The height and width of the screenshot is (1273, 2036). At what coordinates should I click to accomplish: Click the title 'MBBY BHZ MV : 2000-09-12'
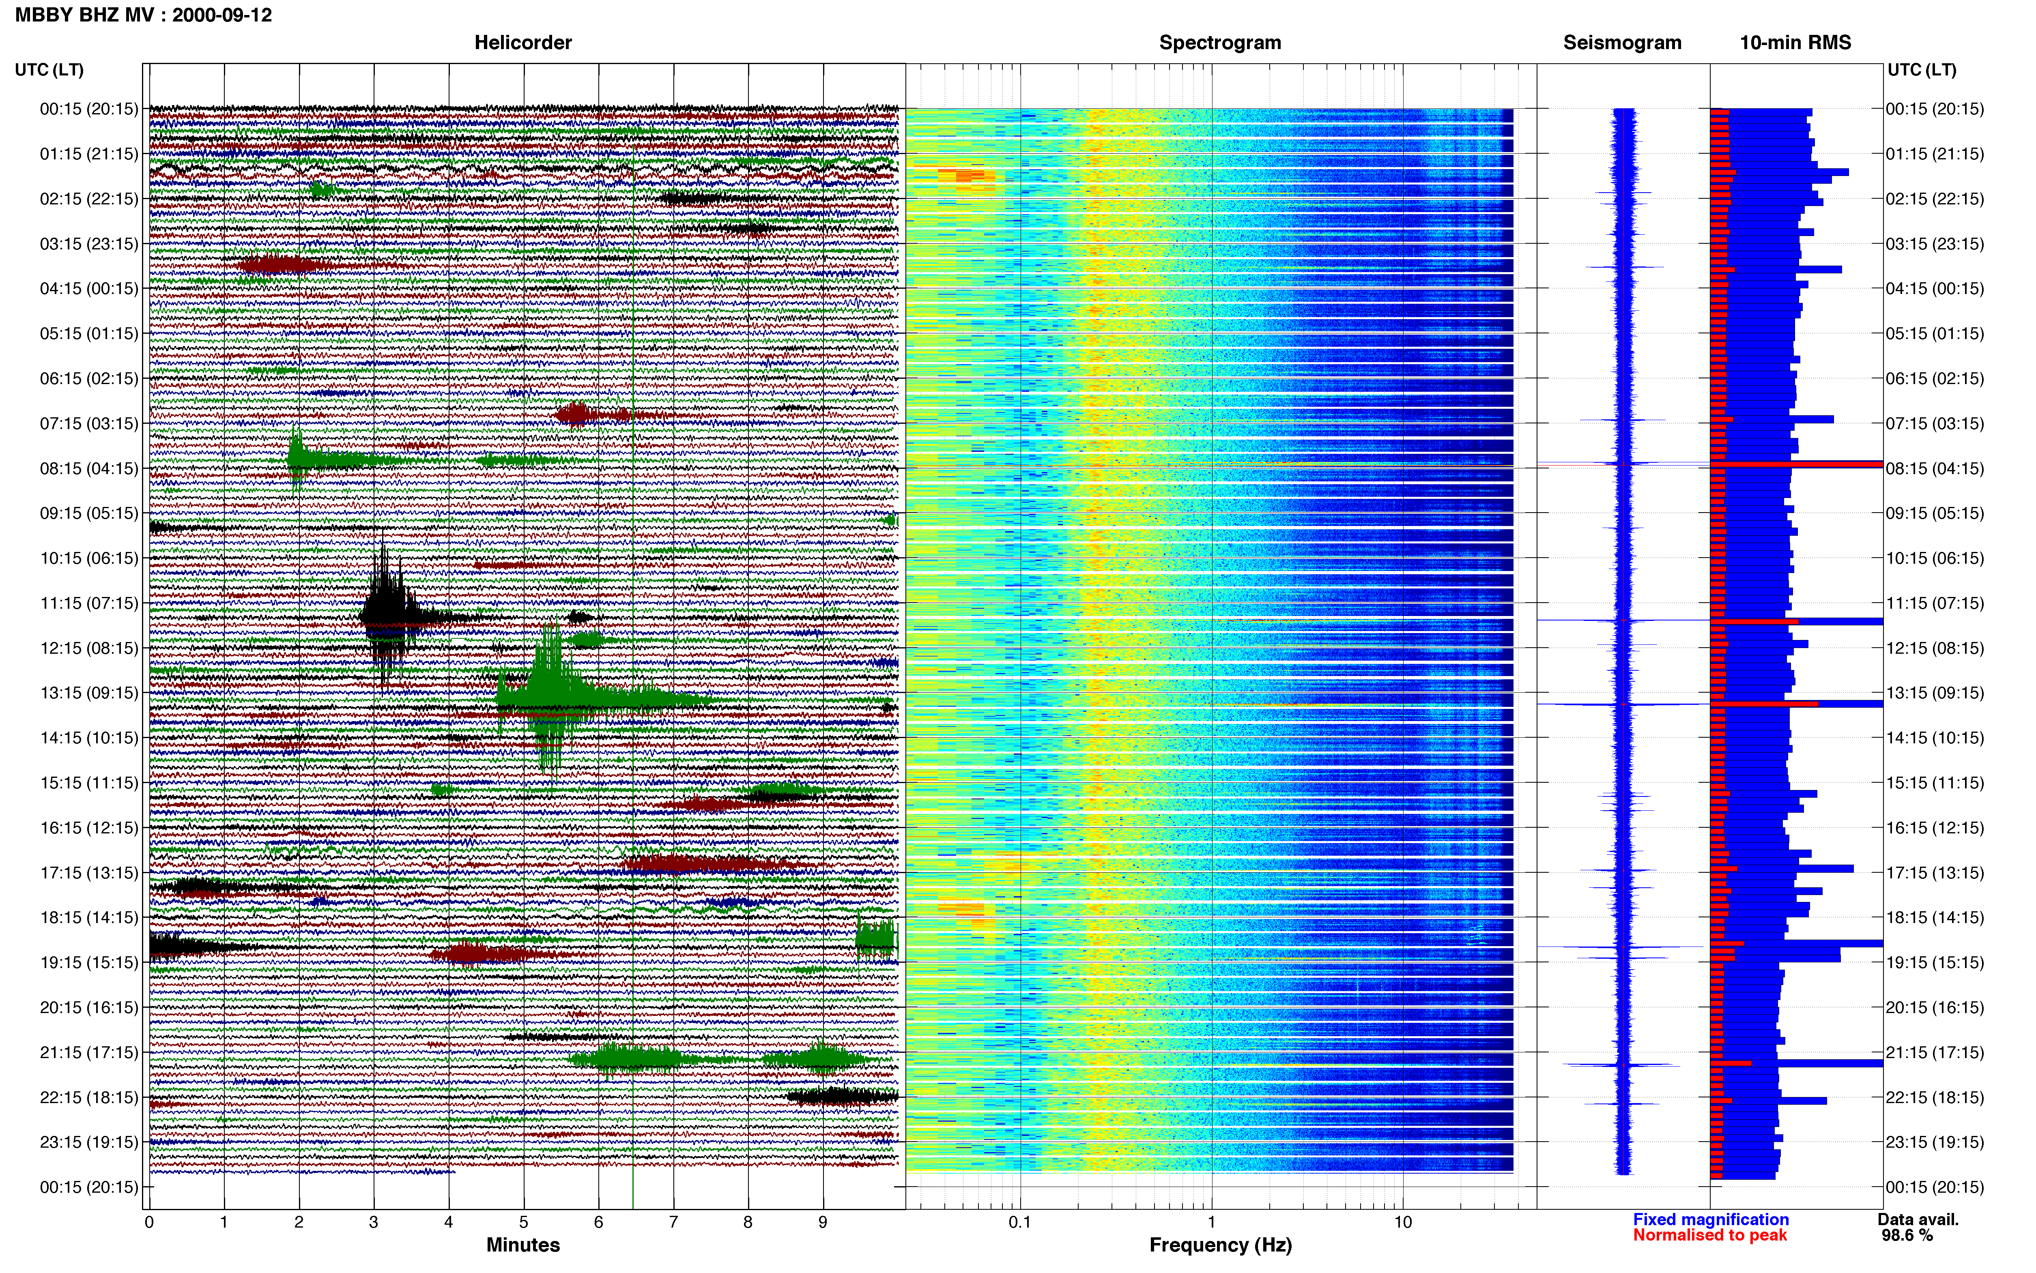(x=143, y=15)
